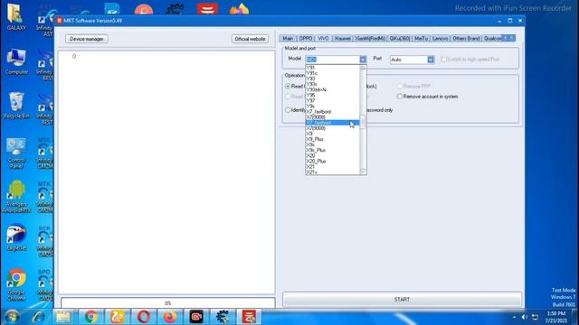579x325 pixels.
Task: Click the volume icon in system tray
Action: 525,317
